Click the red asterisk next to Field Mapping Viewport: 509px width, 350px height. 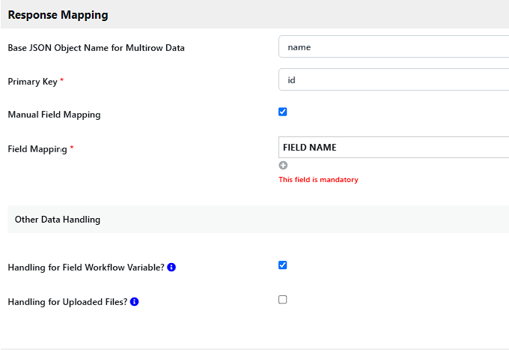coord(72,148)
